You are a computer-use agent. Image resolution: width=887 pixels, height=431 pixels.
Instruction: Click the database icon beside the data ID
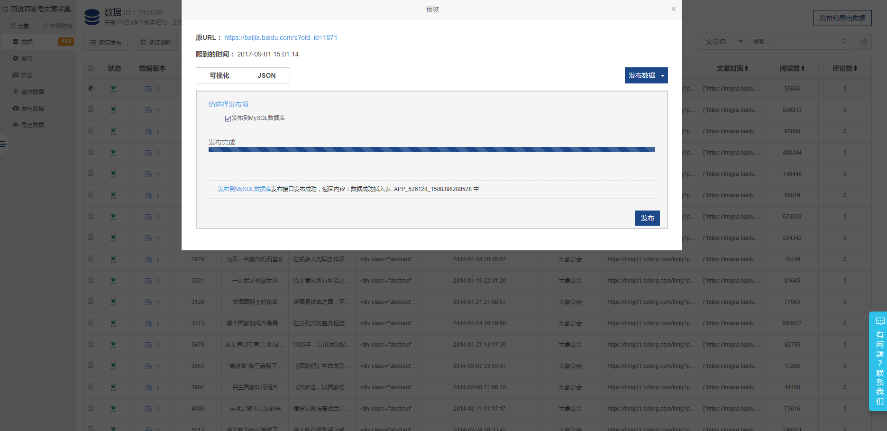[92, 17]
